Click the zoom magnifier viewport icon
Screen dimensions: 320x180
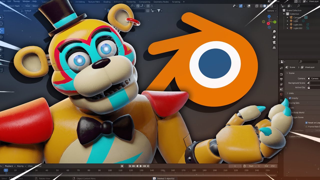click(x=274, y=32)
